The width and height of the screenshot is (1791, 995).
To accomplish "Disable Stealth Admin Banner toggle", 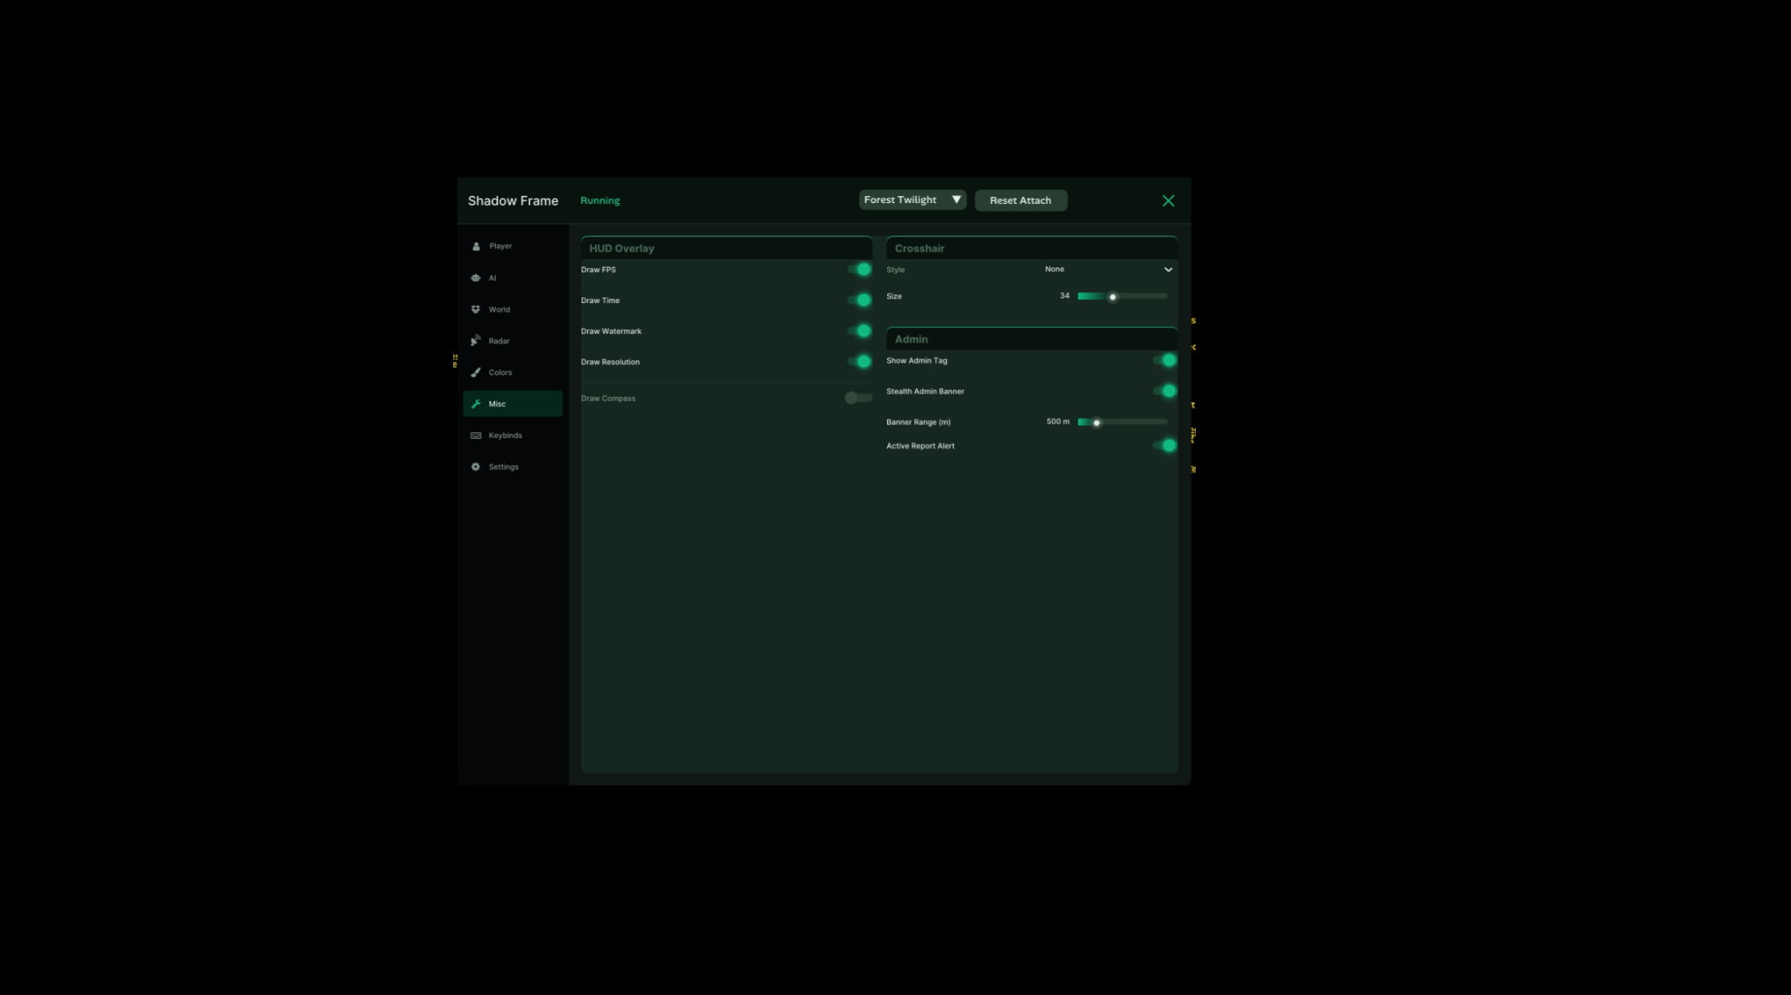I will (1165, 391).
